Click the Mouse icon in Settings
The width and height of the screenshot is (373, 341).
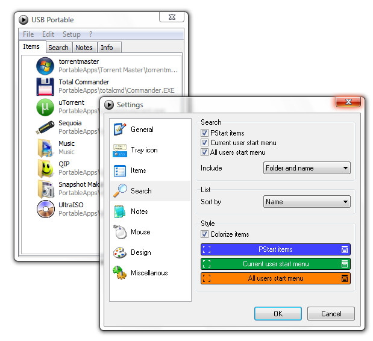120,232
